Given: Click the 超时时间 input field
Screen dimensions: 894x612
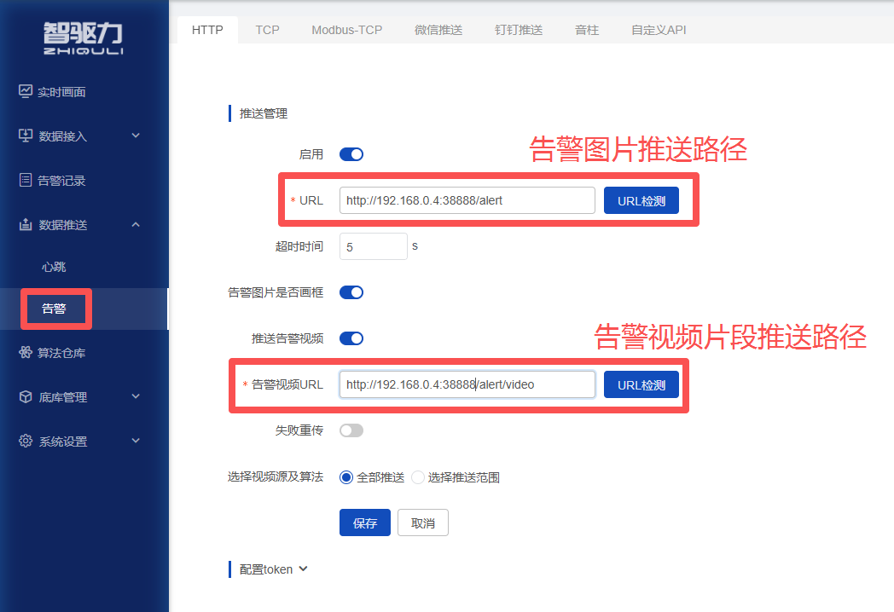Looking at the screenshot, I should click(x=373, y=246).
